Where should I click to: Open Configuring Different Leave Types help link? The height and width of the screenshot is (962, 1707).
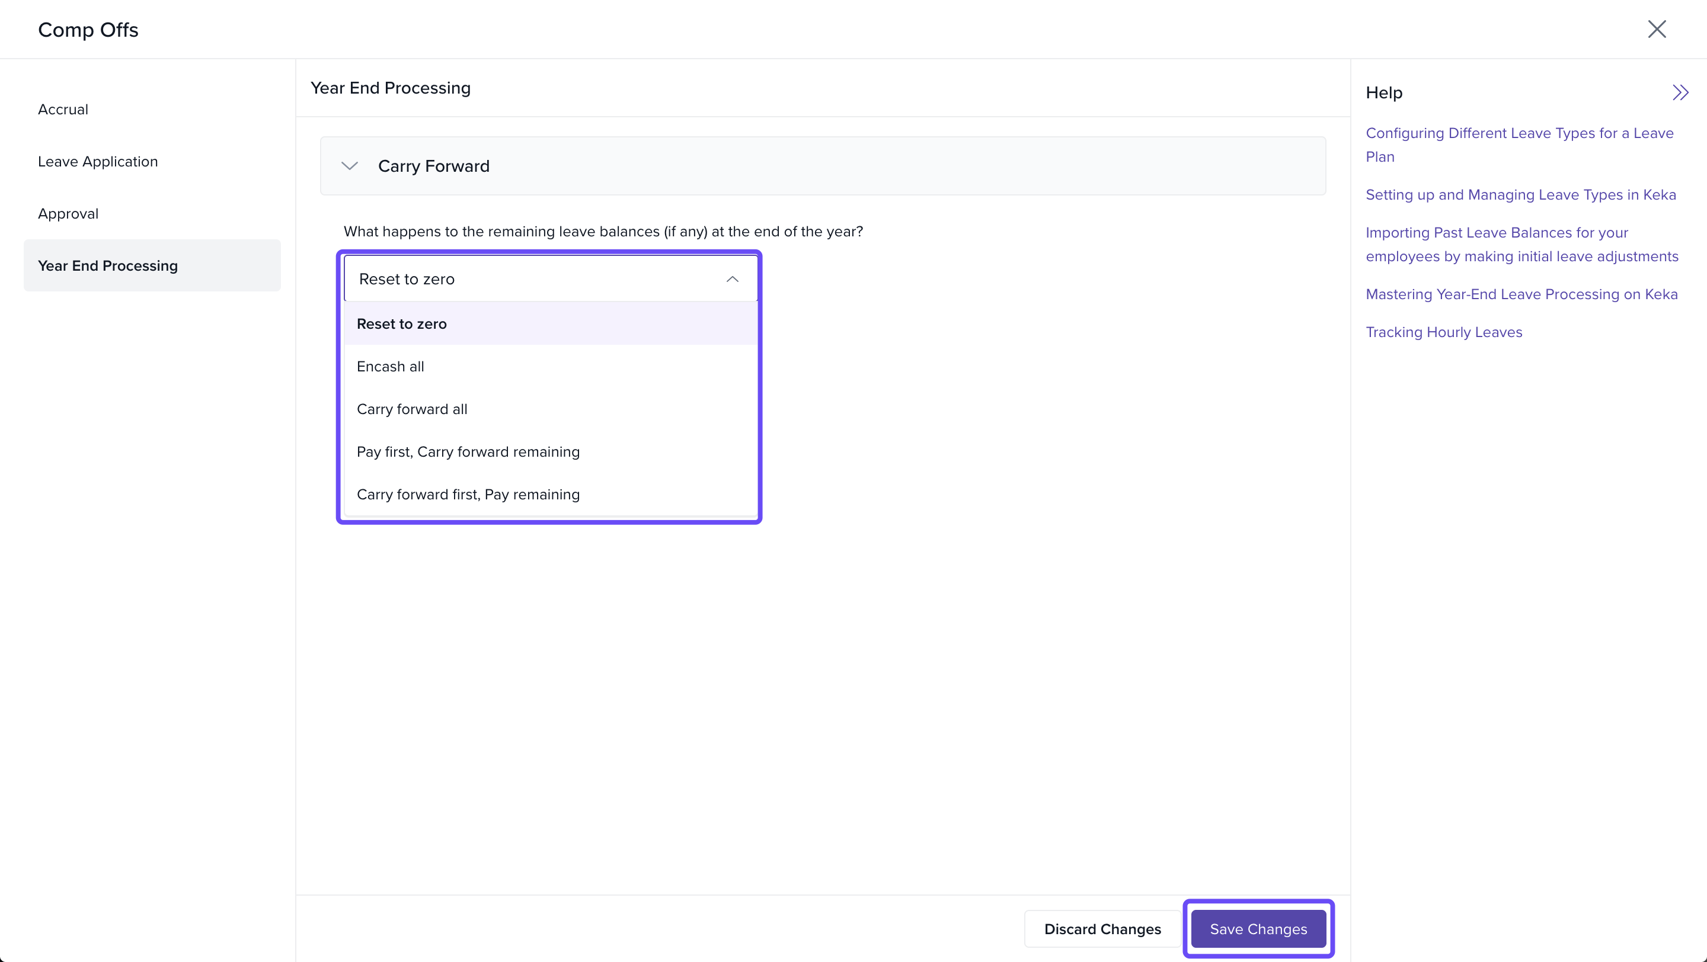click(1519, 134)
